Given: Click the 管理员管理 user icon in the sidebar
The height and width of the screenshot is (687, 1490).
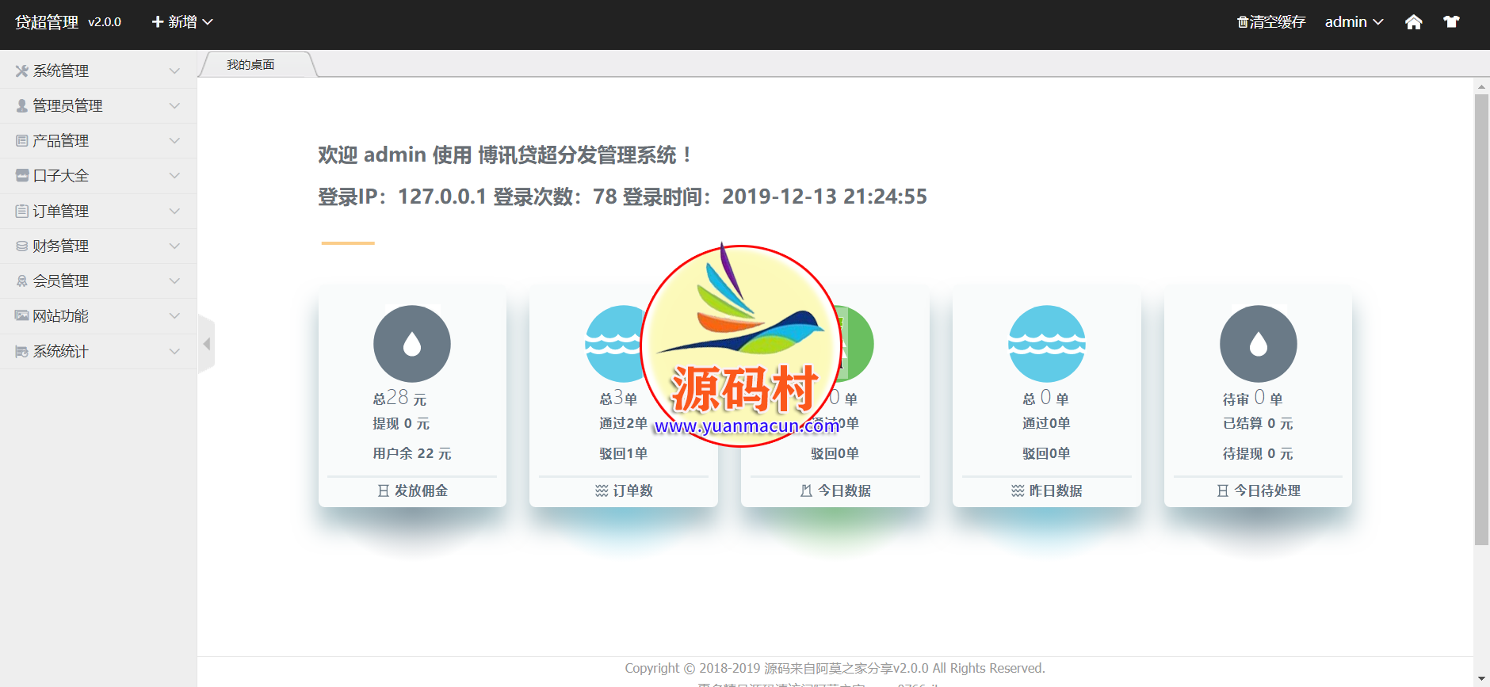Looking at the screenshot, I should pyautogui.click(x=21, y=106).
